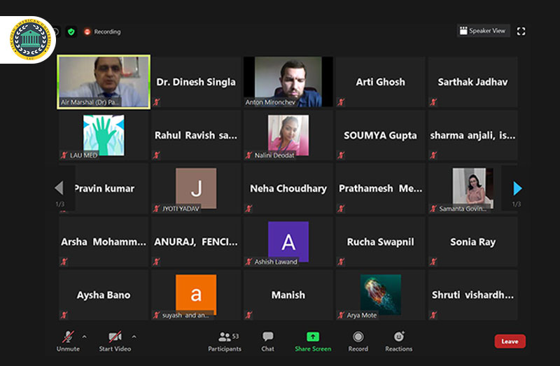Click the Arti Ghosh tile
The height and width of the screenshot is (366, 560).
pyautogui.click(x=380, y=82)
